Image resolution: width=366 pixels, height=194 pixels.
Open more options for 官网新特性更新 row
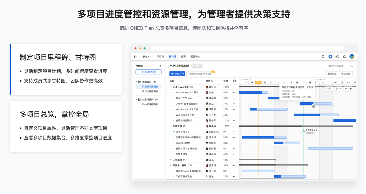coord(234,121)
